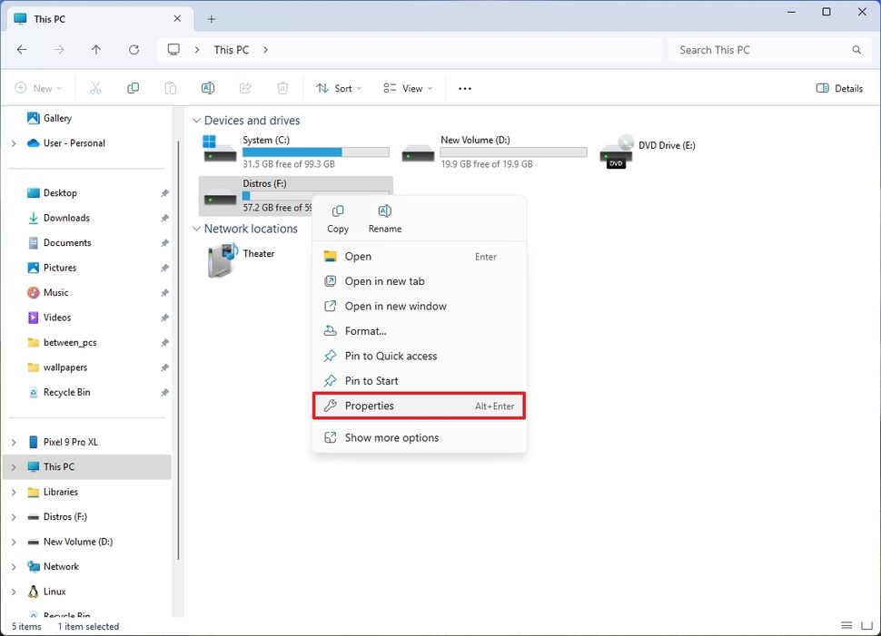The image size is (881, 636).
Task: Choose Format from the context menu
Action: tap(367, 330)
